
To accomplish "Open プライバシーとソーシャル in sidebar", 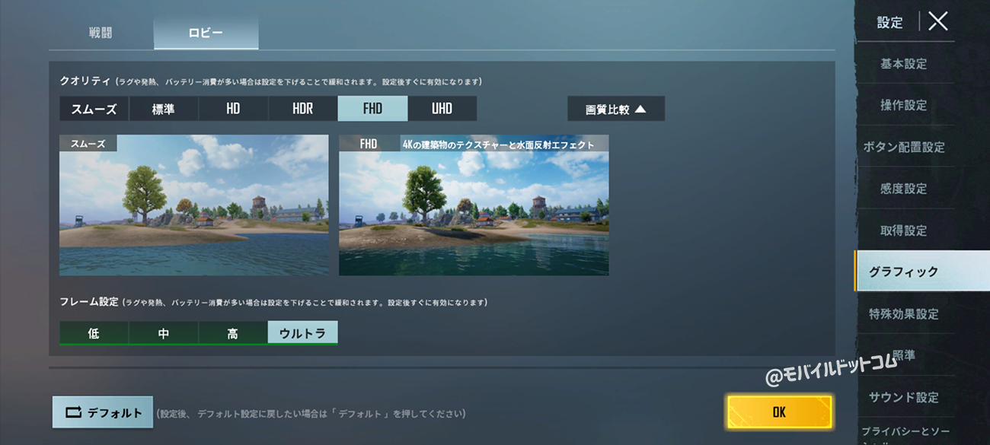I will point(904,434).
